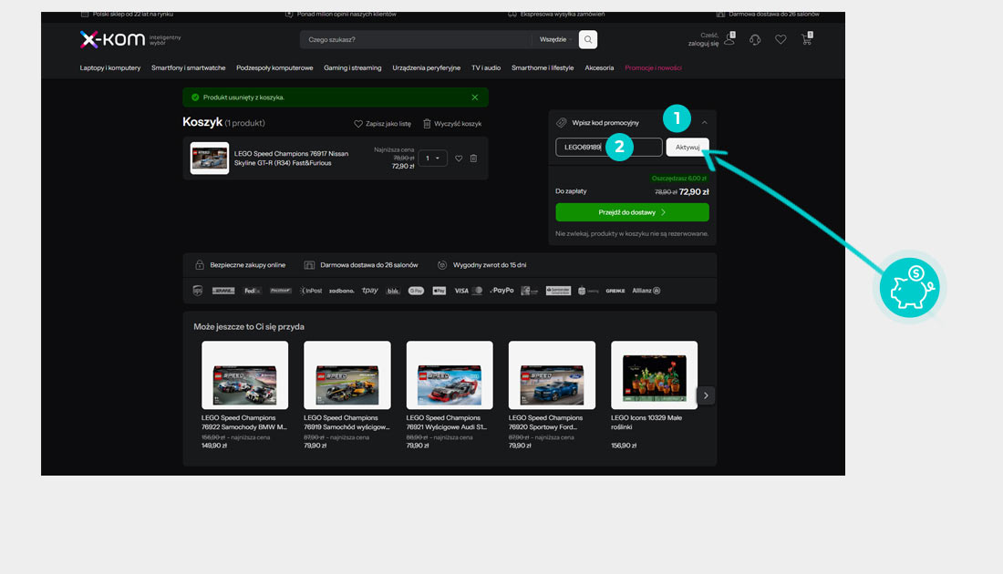This screenshot has width=1003, height=574.
Task: Open 'Smarthome i lifestyle' menu
Action: [543, 67]
